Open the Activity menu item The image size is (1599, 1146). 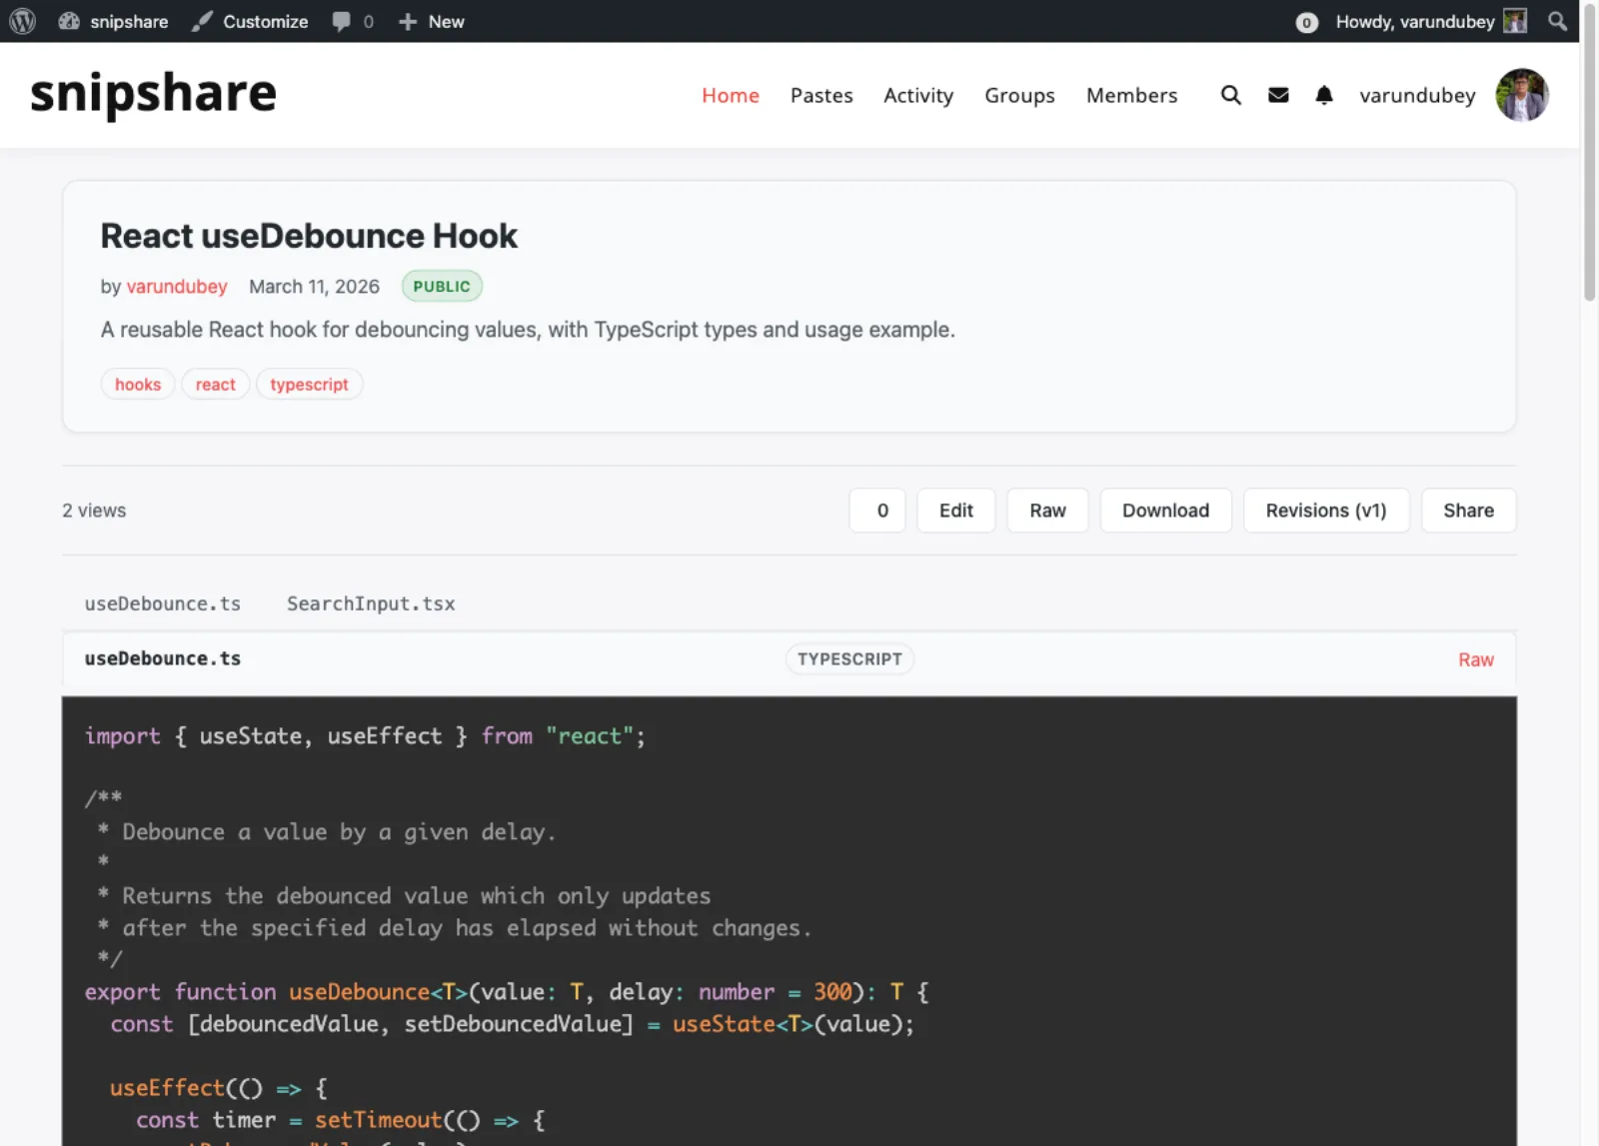click(918, 95)
